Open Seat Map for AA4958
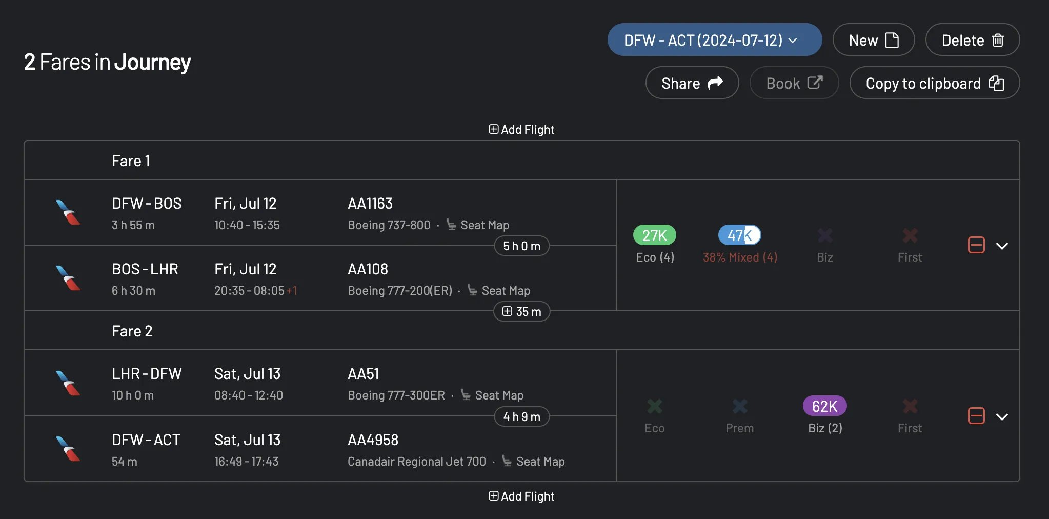This screenshot has width=1049, height=519. tap(533, 462)
